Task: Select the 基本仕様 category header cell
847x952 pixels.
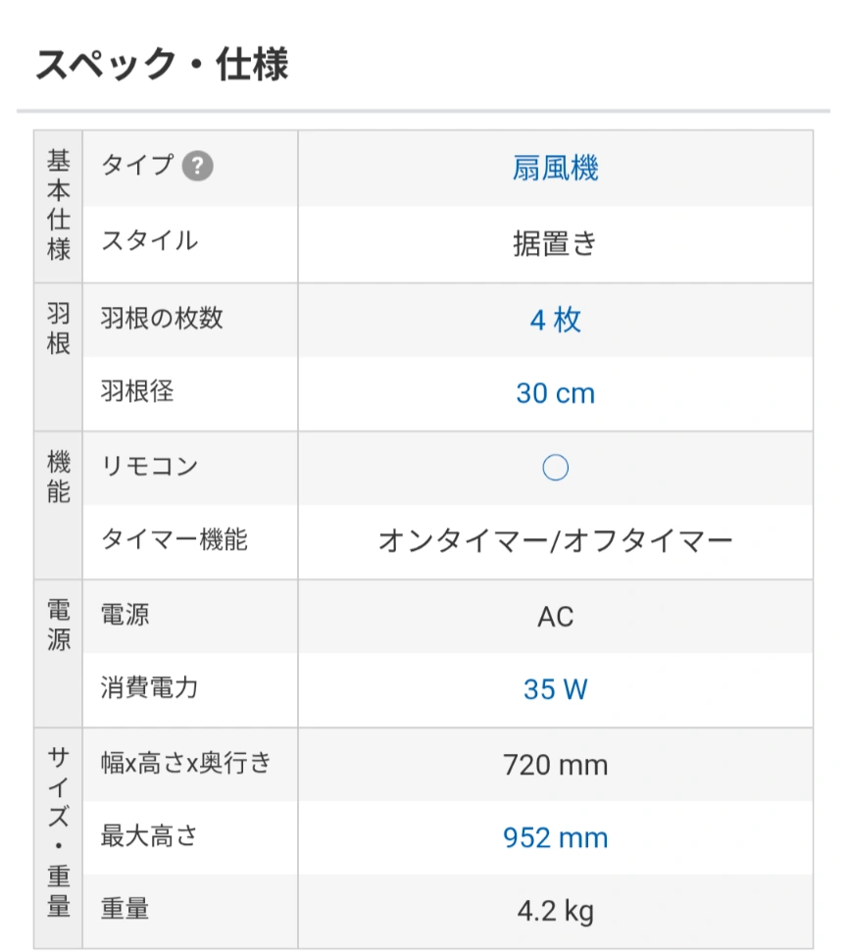Action: 58,207
